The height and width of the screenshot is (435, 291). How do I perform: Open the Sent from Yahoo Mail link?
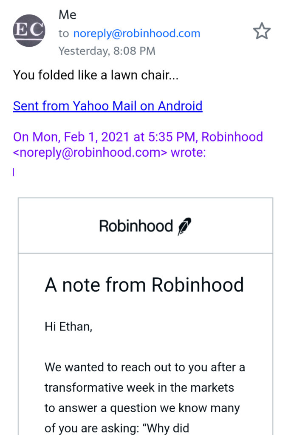(107, 106)
